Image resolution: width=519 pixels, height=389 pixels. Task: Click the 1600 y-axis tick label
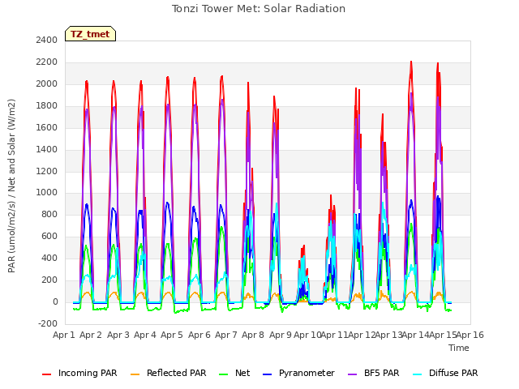[47, 128]
